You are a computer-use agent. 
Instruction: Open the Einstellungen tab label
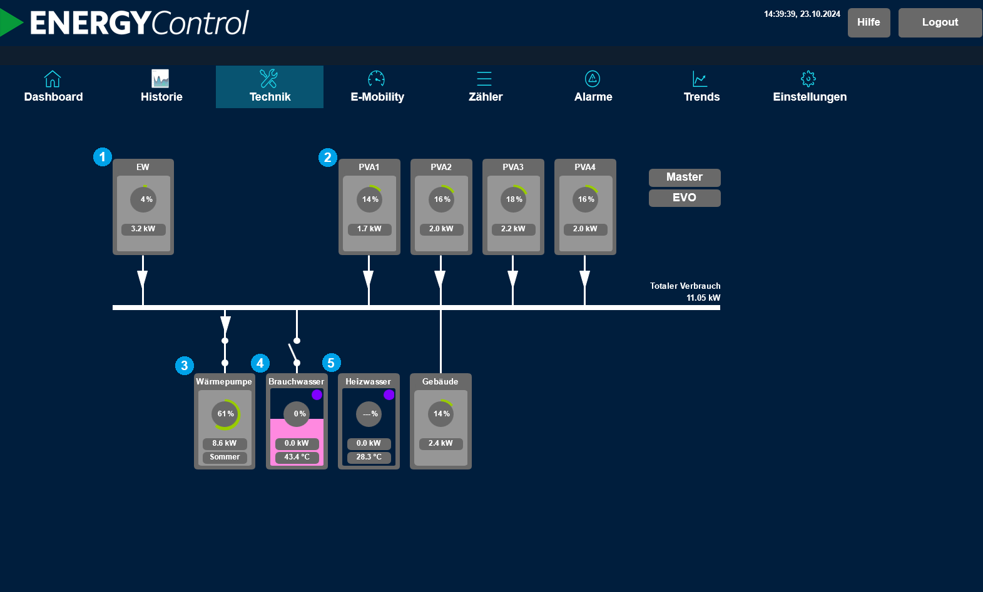pos(810,97)
